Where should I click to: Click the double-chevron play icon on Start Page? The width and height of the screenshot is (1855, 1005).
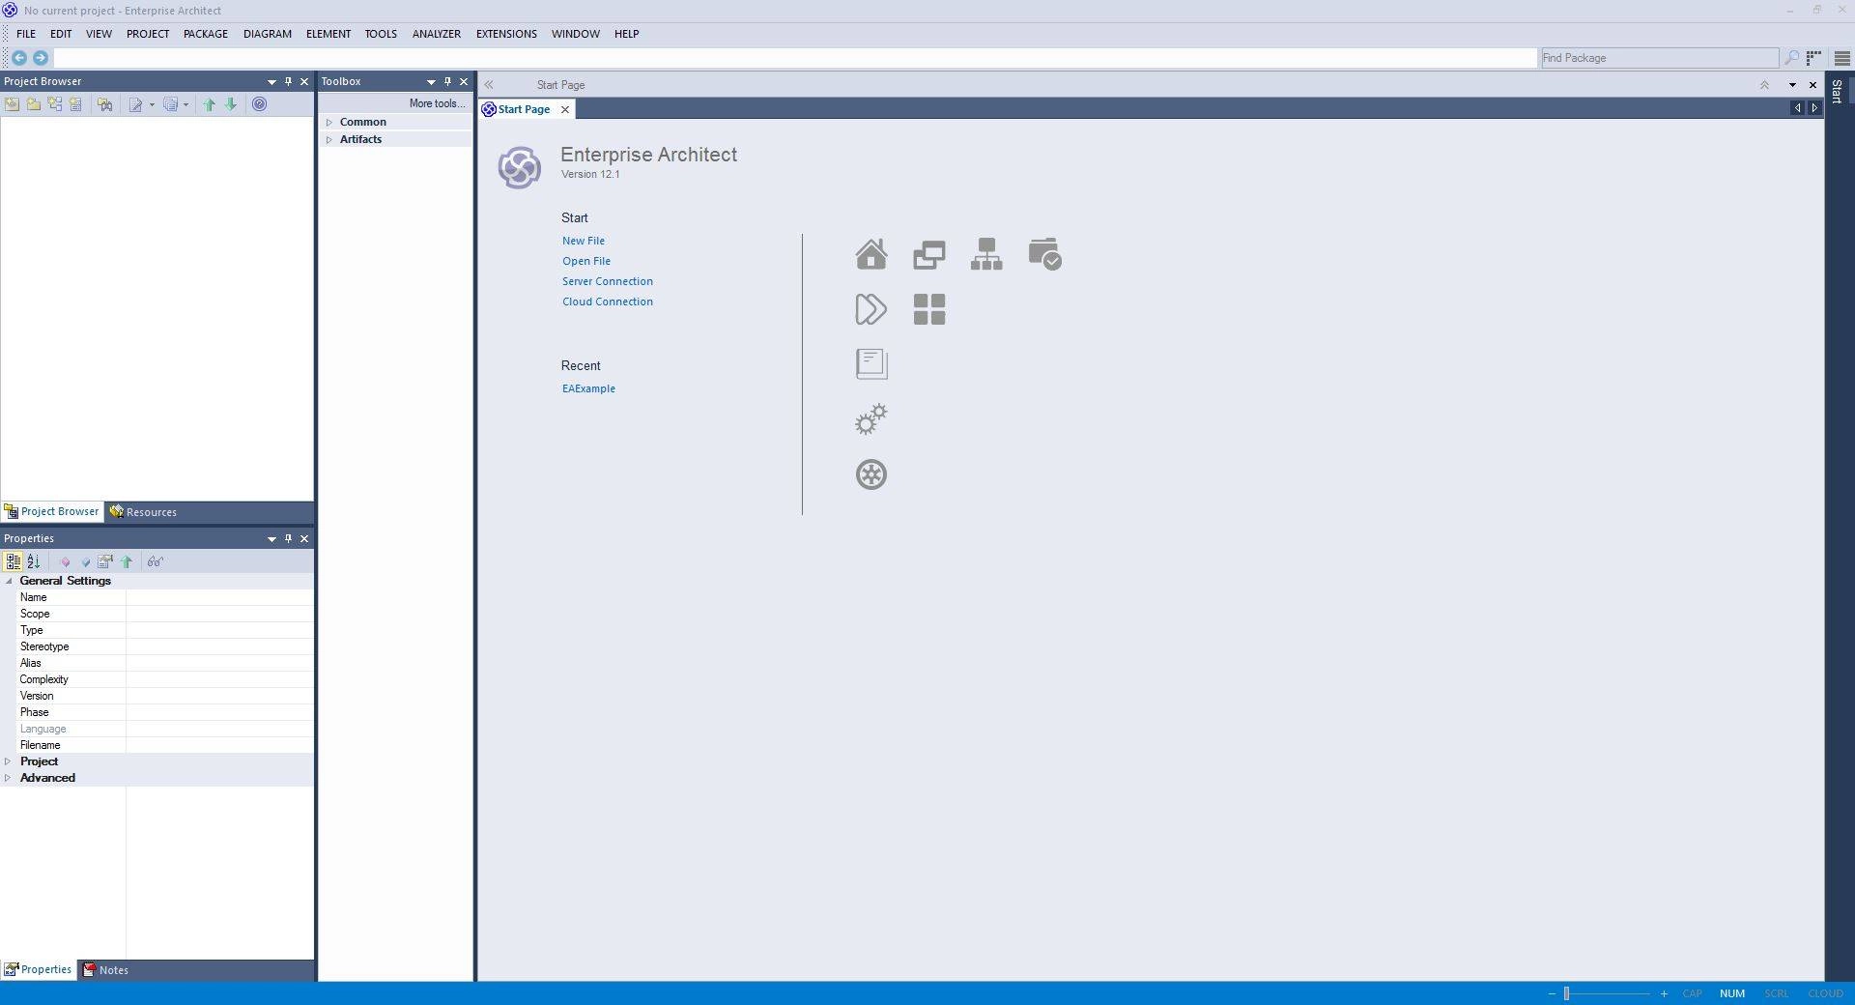[x=870, y=309]
